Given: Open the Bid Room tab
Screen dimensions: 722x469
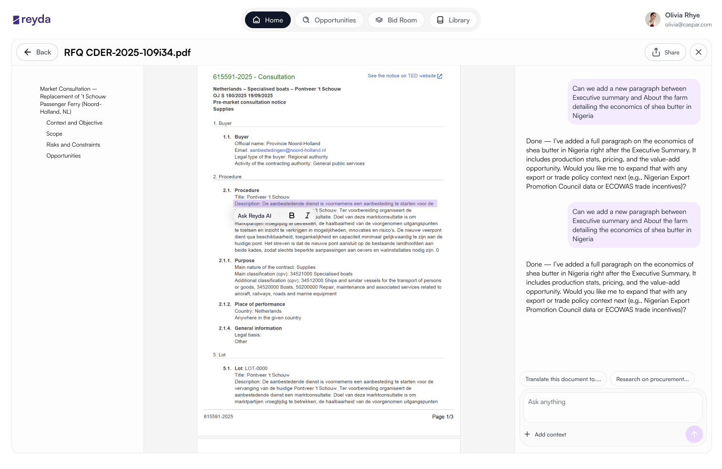Looking at the screenshot, I should coord(396,20).
